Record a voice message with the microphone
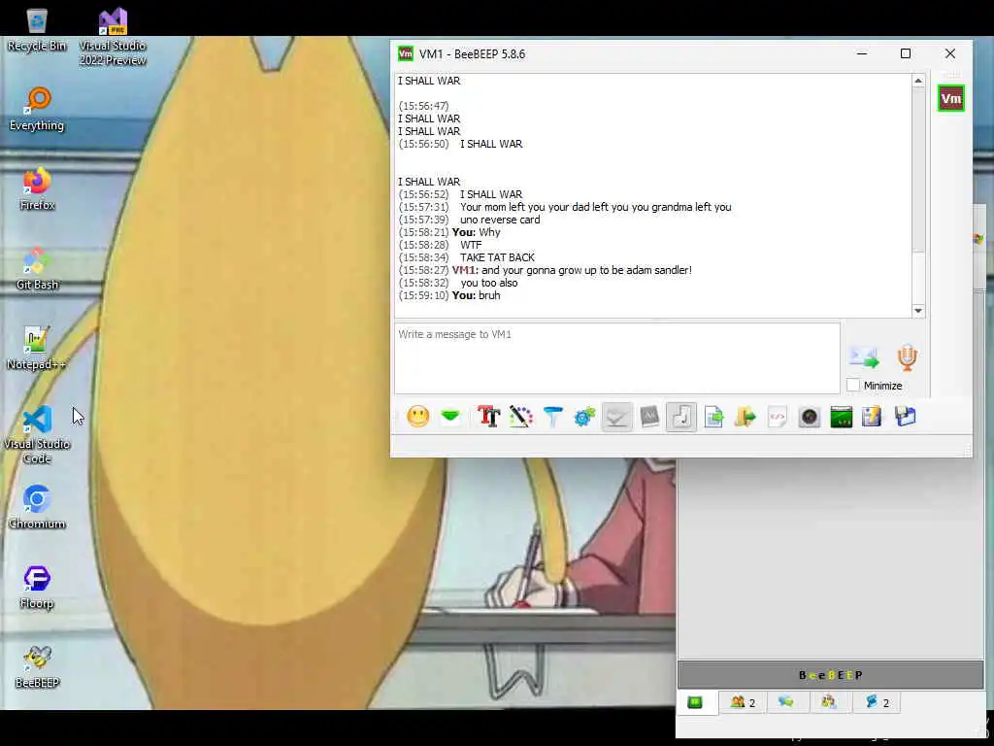This screenshot has height=746, width=994. tap(908, 357)
